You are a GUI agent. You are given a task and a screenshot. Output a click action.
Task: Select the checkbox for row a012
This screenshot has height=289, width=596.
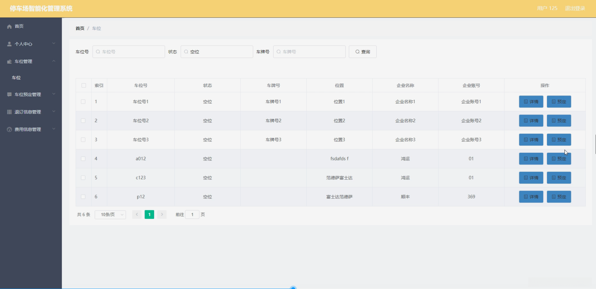point(83,159)
